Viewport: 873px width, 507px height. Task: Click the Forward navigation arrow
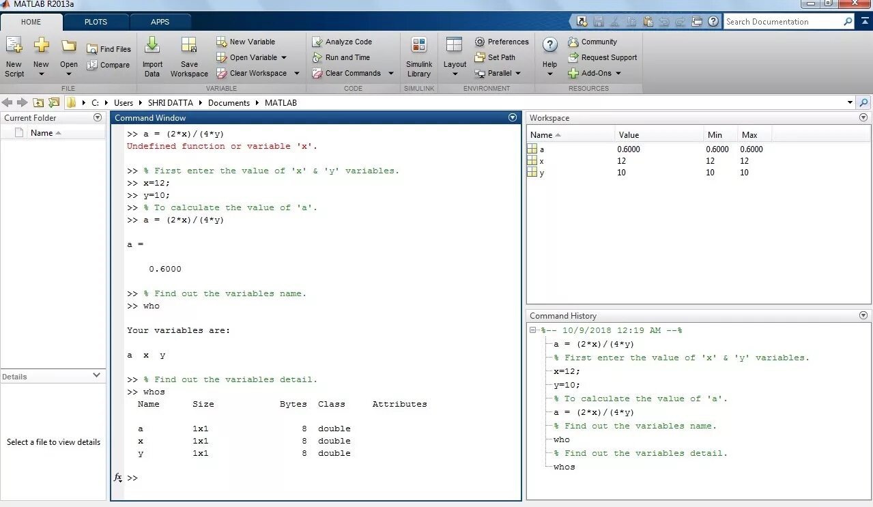pyautogui.click(x=22, y=102)
